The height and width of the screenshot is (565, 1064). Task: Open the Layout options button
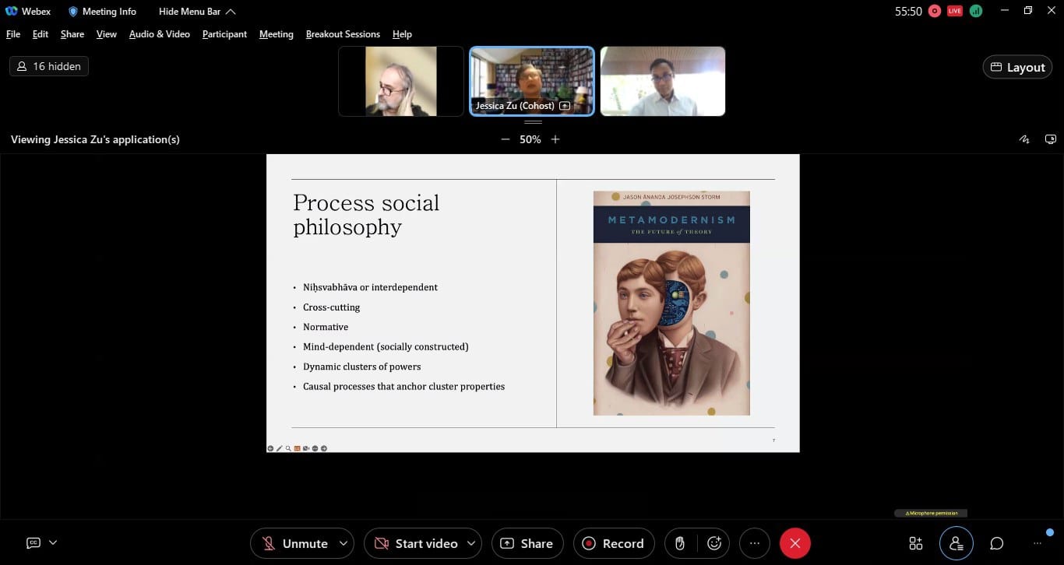pos(1017,67)
